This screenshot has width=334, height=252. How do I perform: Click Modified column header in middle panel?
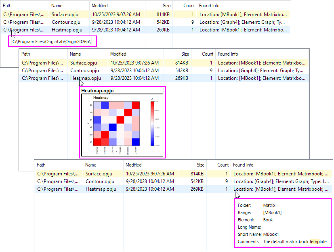118,54
